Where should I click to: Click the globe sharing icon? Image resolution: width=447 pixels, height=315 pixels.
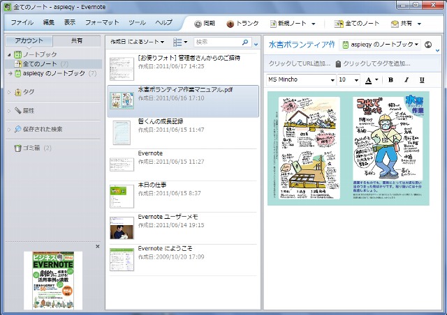click(x=428, y=45)
